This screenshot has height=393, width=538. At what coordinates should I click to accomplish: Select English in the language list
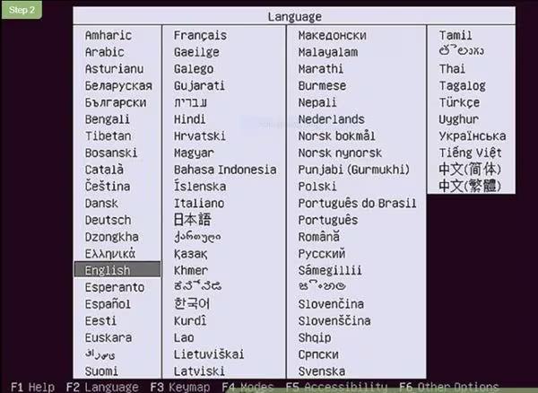(x=108, y=270)
